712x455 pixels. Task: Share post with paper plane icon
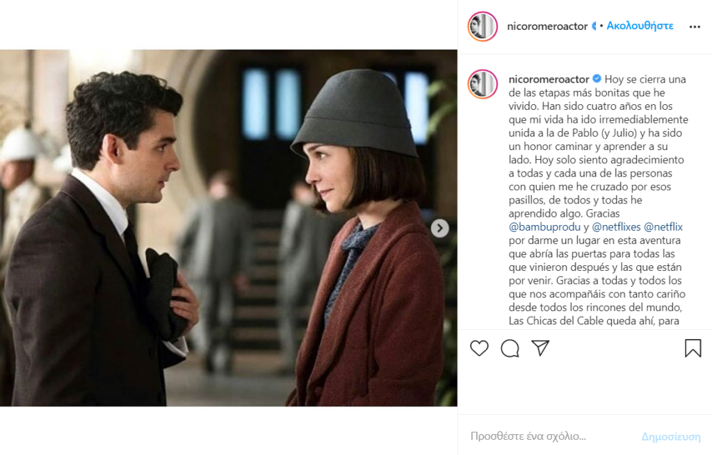[540, 348]
